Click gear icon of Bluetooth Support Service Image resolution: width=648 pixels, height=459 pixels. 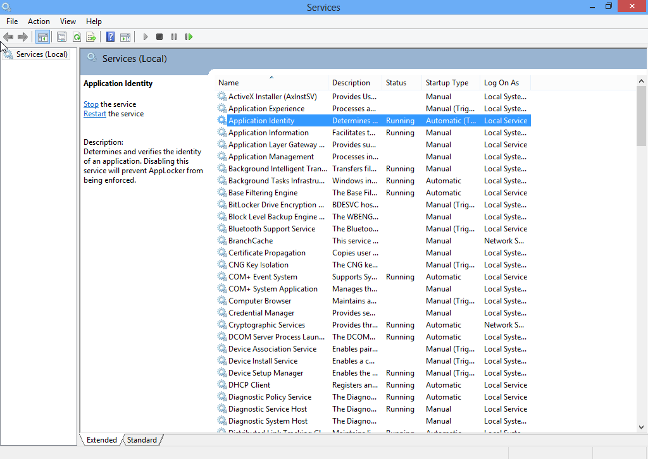pyautogui.click(x=222, y=228)
